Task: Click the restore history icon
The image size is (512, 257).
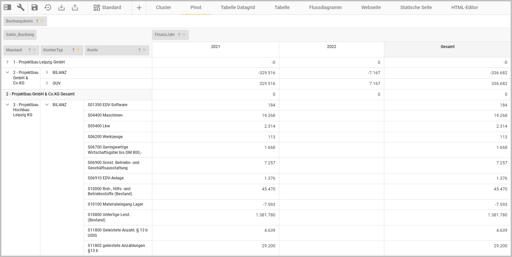Action: (48, 7)
